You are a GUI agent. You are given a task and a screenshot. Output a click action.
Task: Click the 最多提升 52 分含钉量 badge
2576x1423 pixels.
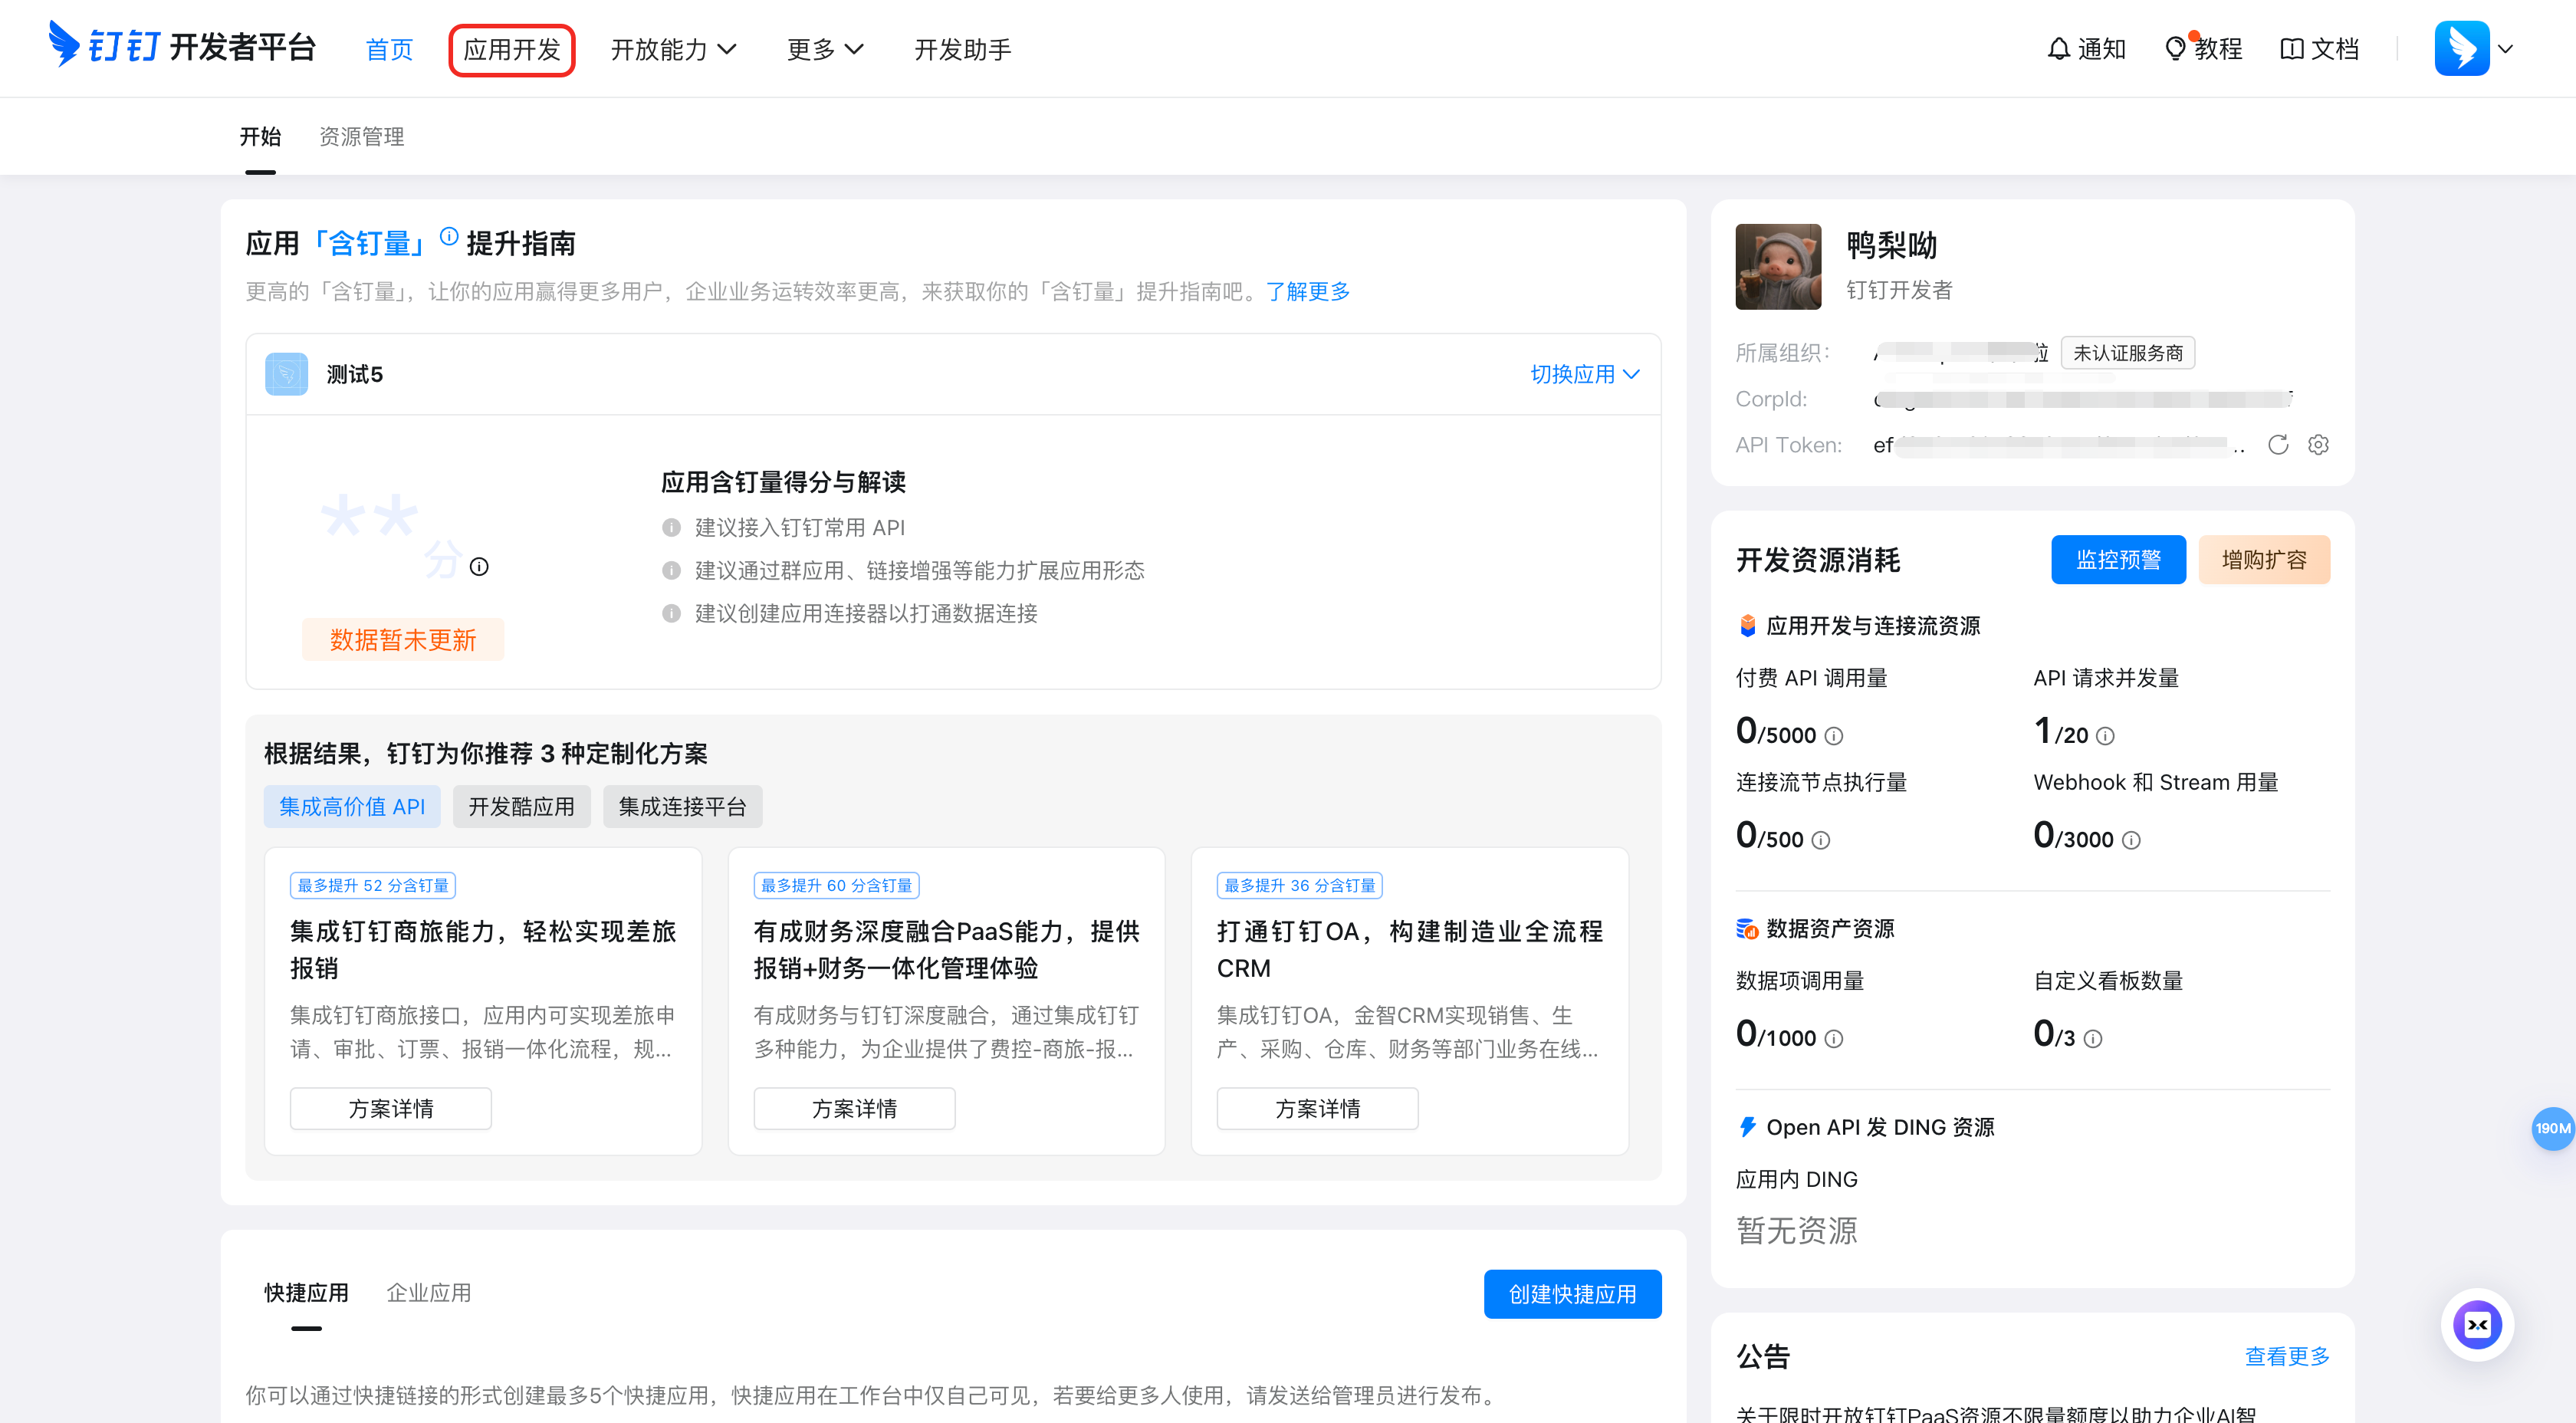tap(372, 886)
